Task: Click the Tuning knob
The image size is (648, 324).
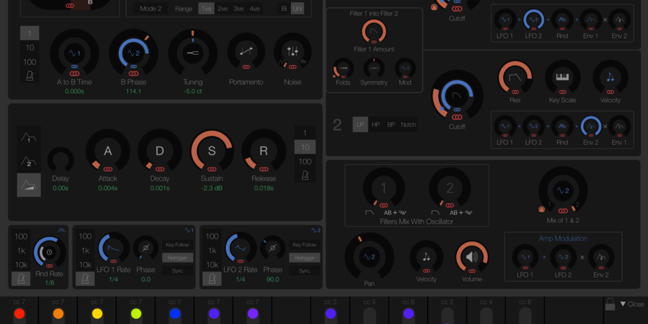Action: tap(193, 53)
